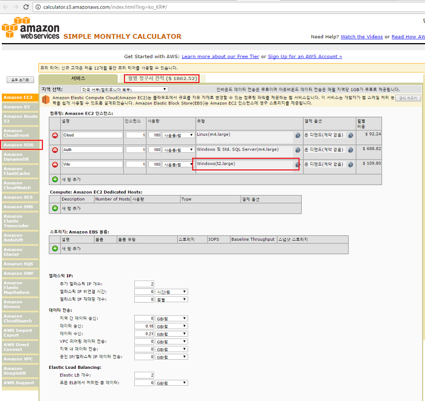Add new row to EC2 instances
Screen dimensions: 425x401
(x=55, y=179)
